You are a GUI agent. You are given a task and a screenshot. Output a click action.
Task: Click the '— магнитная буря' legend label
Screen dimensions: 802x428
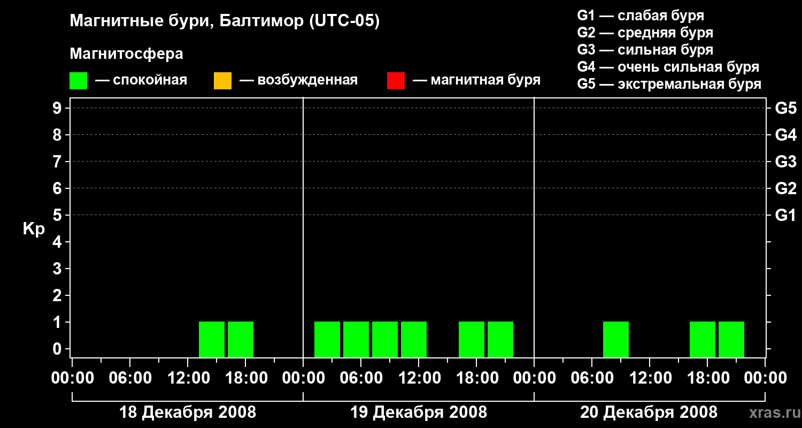pyautogui.click(x=476, y=80)
